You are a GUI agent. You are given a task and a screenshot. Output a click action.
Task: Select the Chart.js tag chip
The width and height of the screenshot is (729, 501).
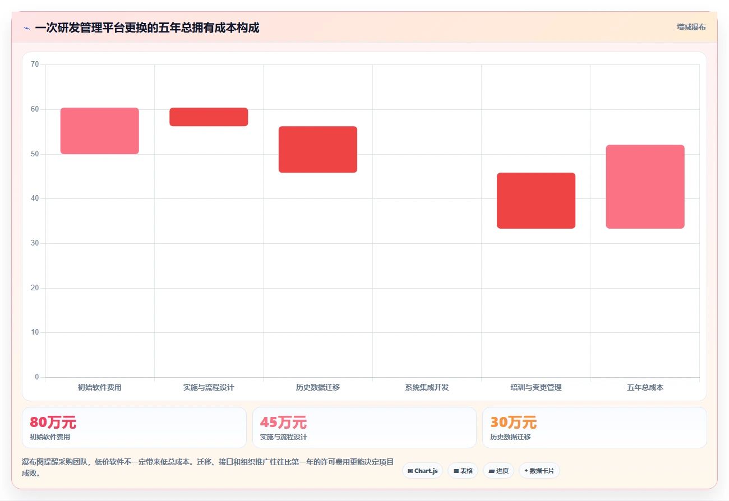(x=422, y=471)
